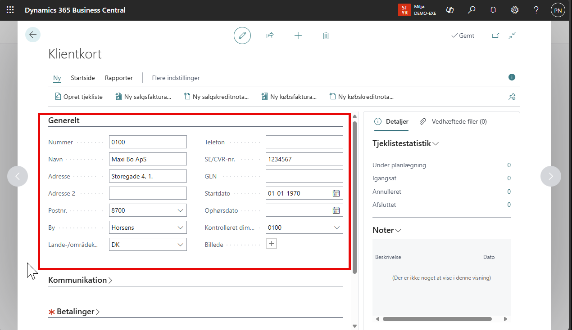Open the search magnifier icon
The height and width of the screenshot is (330, 572).
pyautogui.click(x=472, y=10)
